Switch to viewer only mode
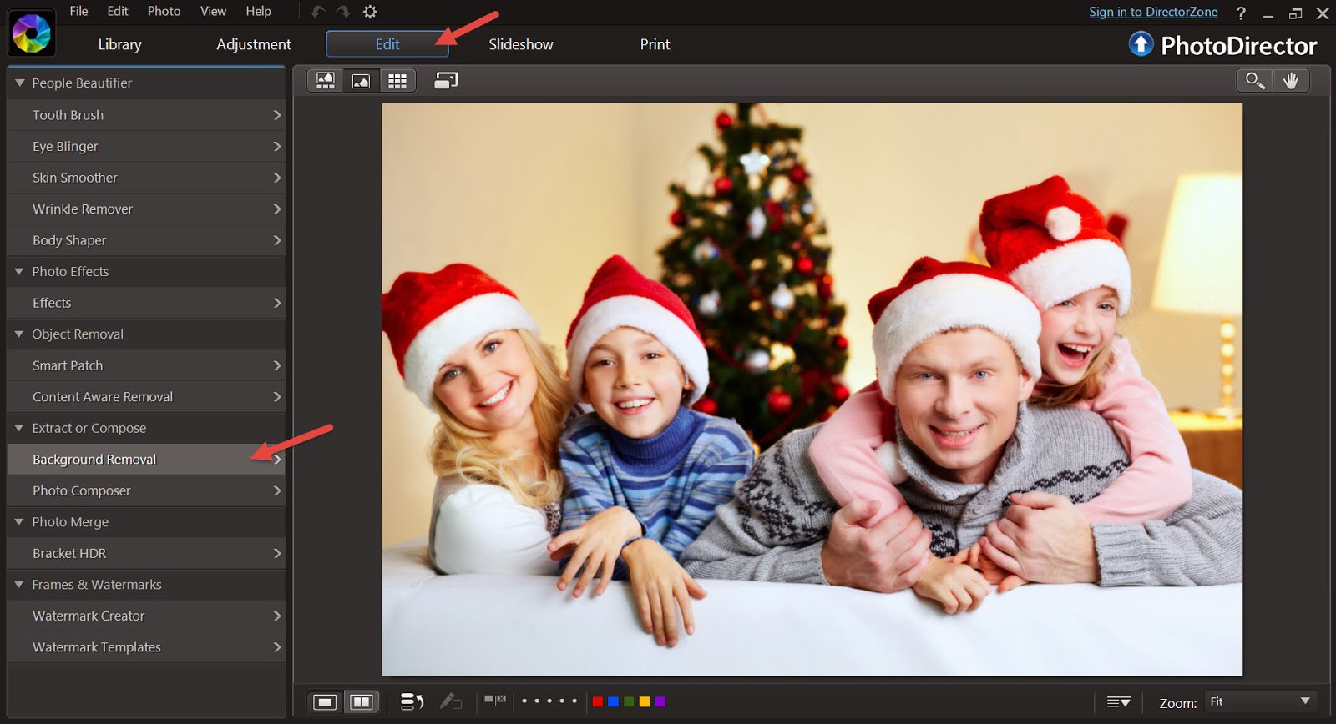1336x724 pixels. (x=361, y=81)
